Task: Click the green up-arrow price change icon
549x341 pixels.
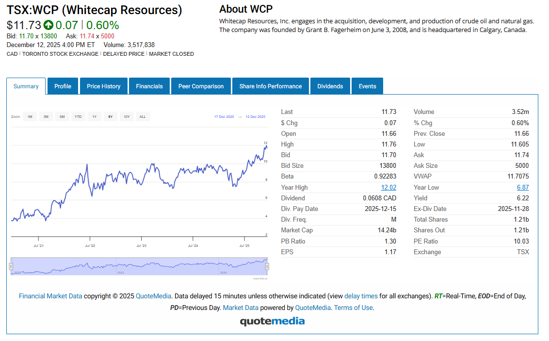Action: 48,25
